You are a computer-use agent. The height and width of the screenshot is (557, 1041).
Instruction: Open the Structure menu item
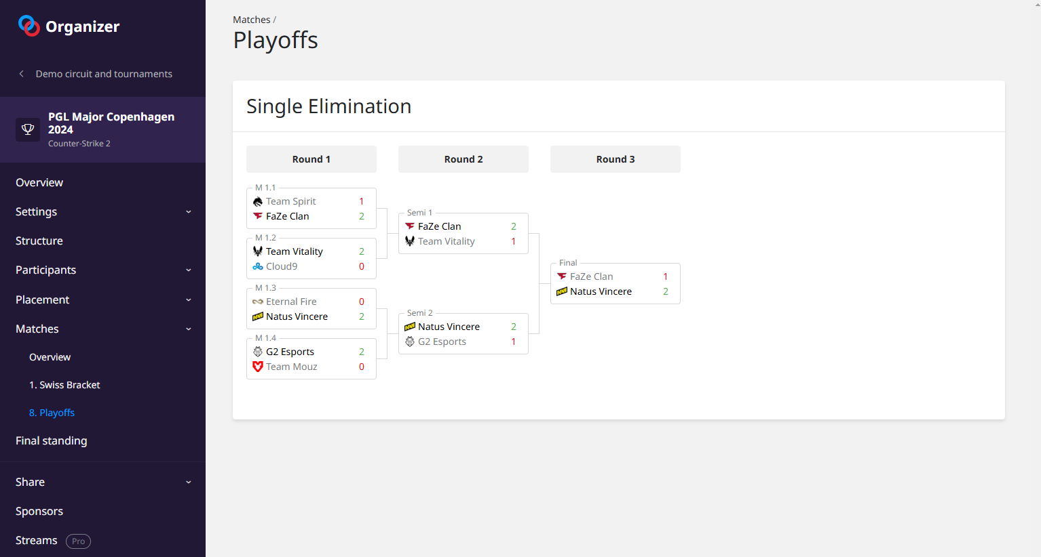pos(39,241)
